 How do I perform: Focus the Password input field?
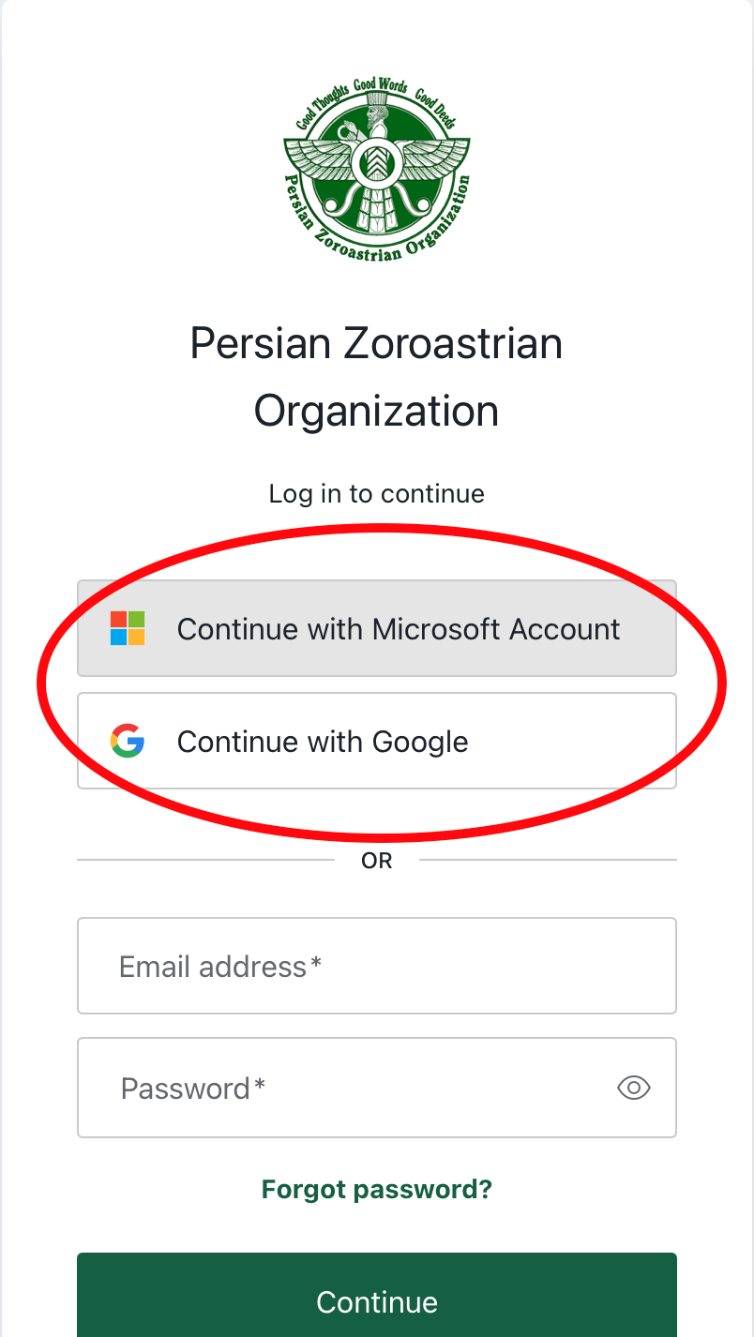point(356,1088)
